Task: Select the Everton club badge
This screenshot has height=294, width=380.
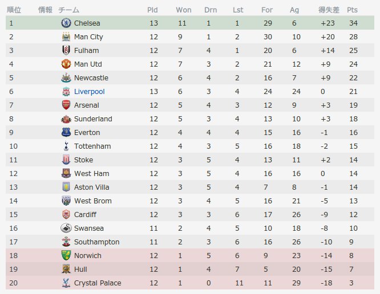Action: pyautogui.click(x=66, y=132)
